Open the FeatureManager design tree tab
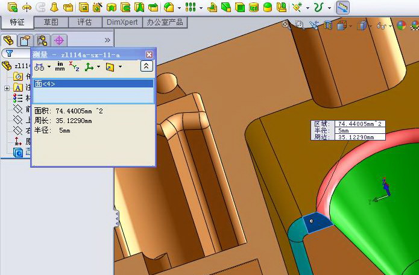Image resolution: width=419 pixels, height=275 pixels. [8, 40]
